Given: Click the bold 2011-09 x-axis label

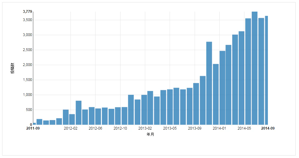Looking at the screenshot, I should tap(33, 128).
